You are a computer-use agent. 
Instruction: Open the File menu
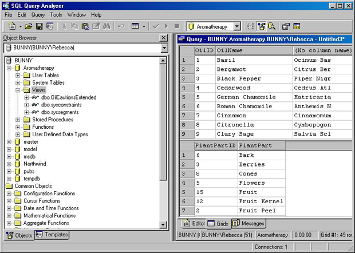[x=9, y=15]
